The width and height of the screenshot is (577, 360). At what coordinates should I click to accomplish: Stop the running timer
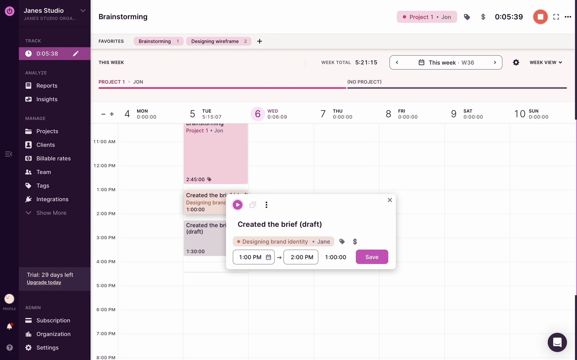[x=540, y=17]
